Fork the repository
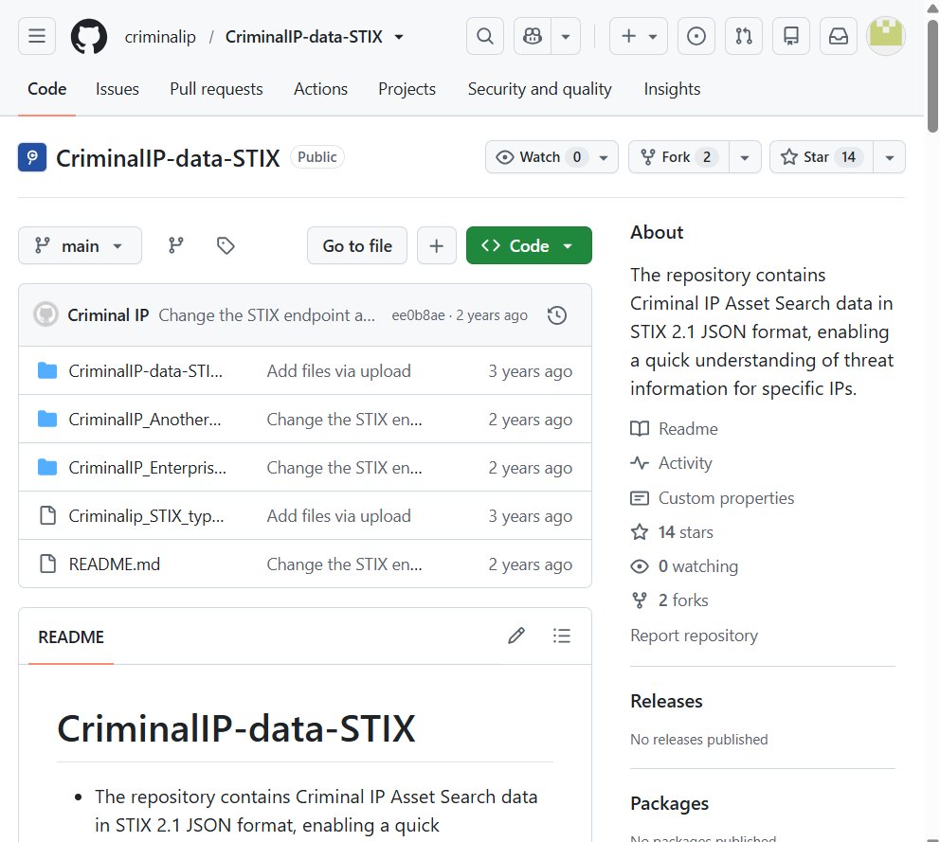Image resolution: width=940 pixels, height=842 pixels. coord(678,157)
